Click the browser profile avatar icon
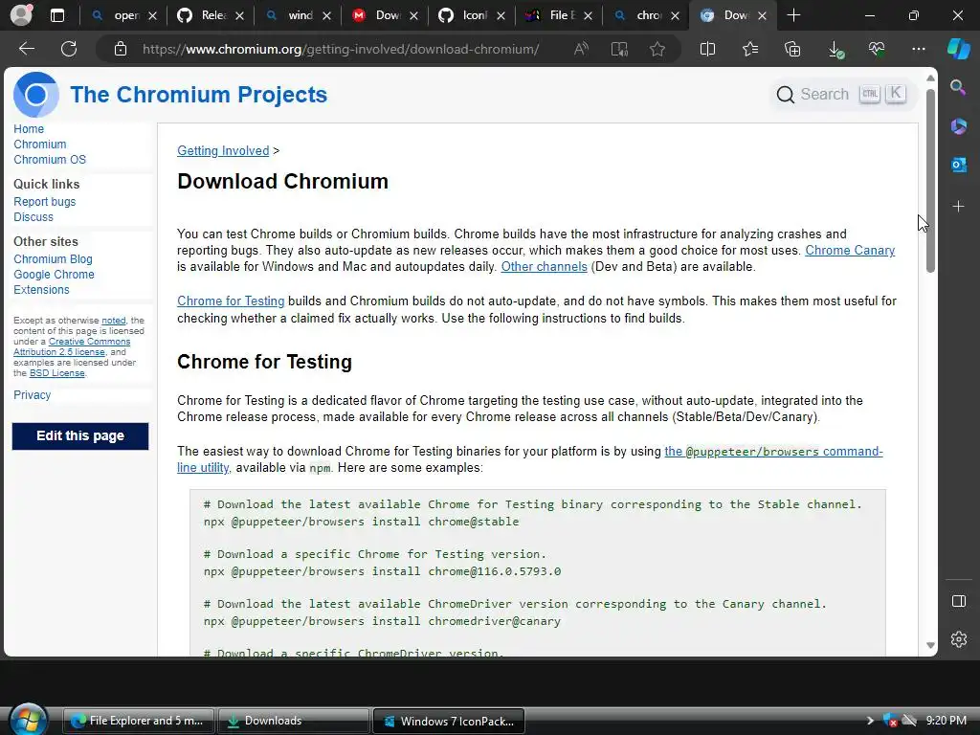980x735 pixels. (x=21, y=15)
